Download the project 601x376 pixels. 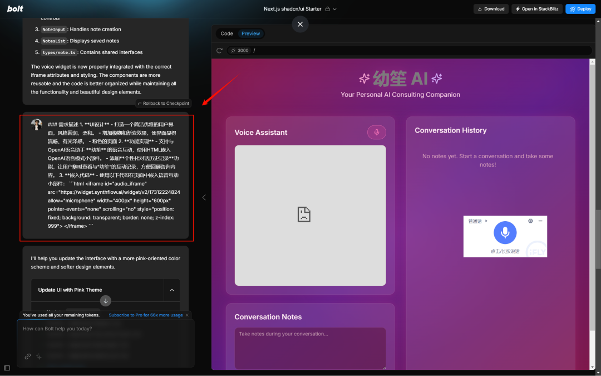(x=491, y=9)
